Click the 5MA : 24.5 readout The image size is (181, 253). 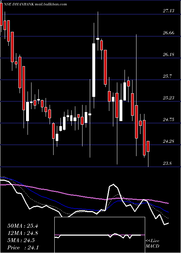(x=21, y=240)
